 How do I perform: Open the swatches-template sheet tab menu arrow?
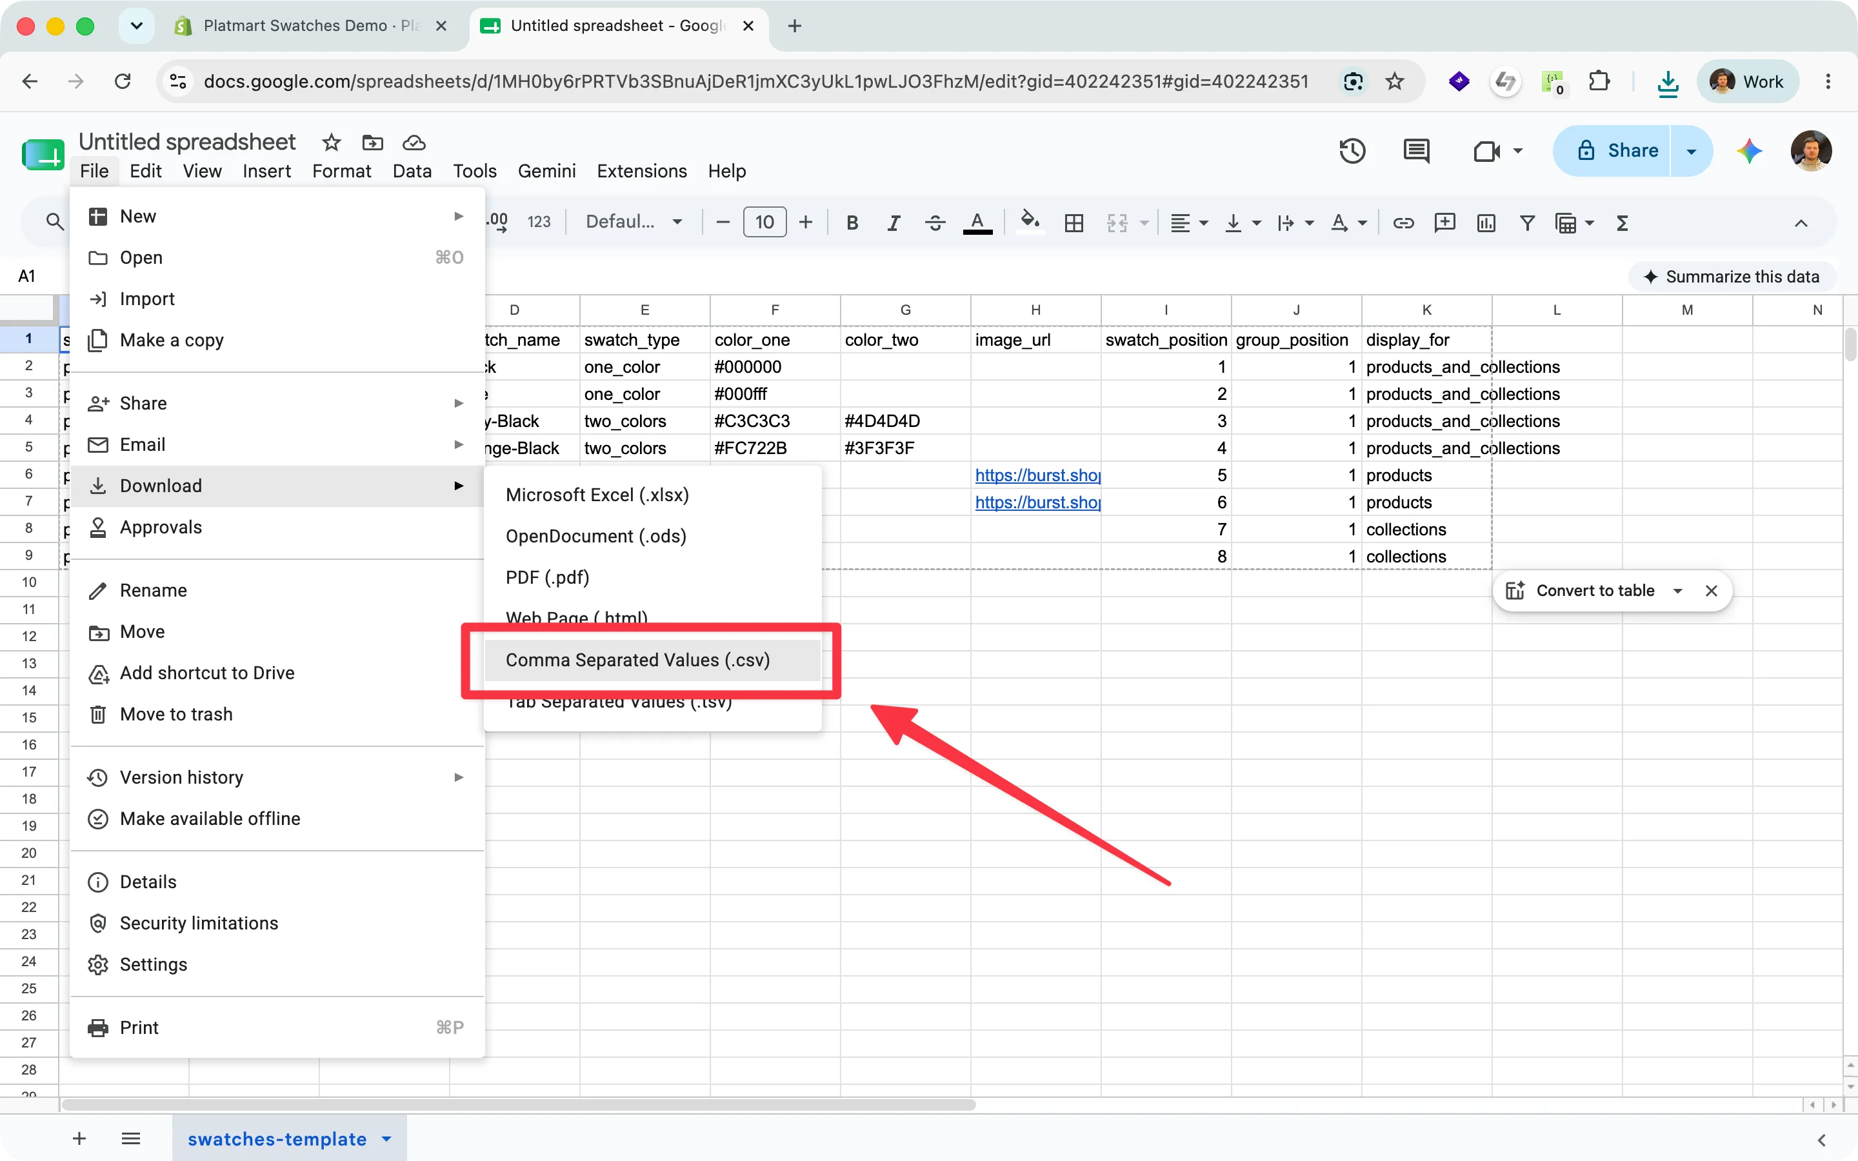(386, 1138)
